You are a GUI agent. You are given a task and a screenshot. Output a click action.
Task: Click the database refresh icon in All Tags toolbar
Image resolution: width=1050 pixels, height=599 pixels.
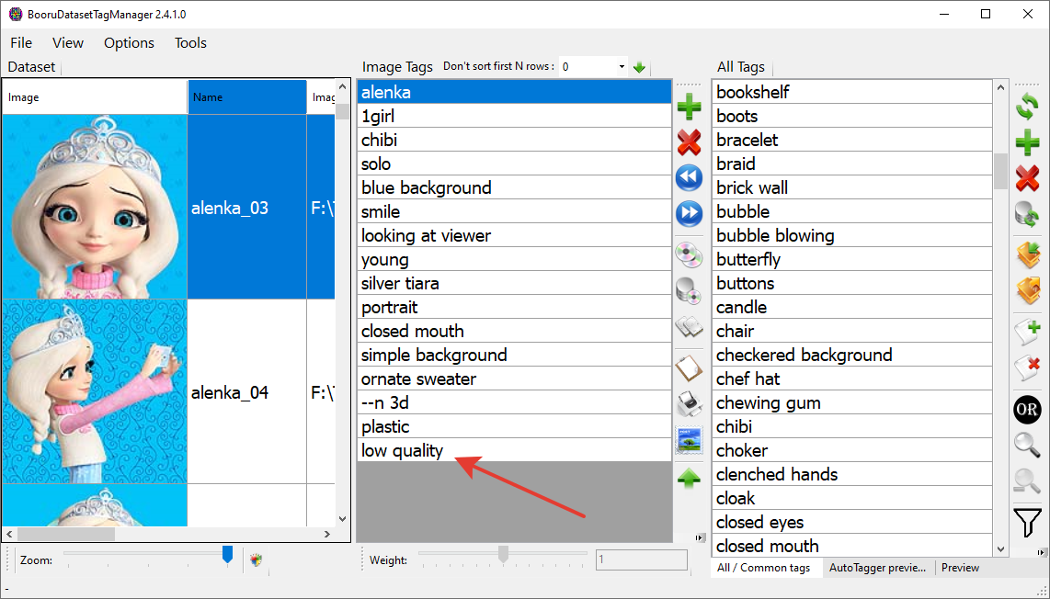click(1027, 214)
